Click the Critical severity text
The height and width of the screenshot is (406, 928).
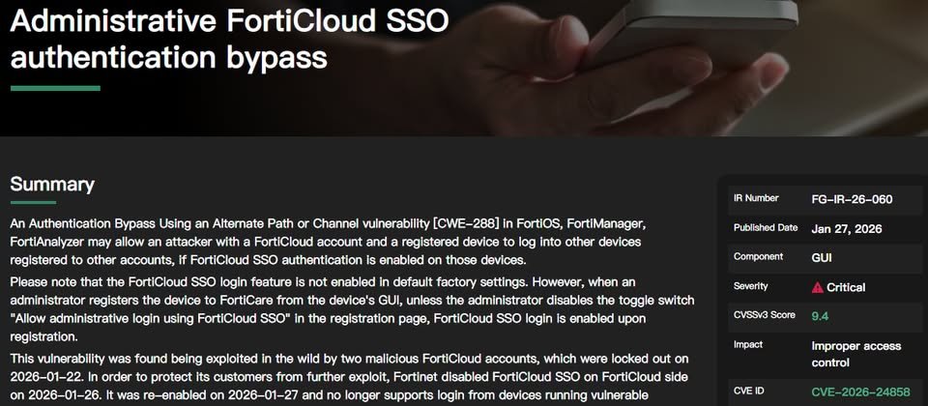(x=846, y=288)
